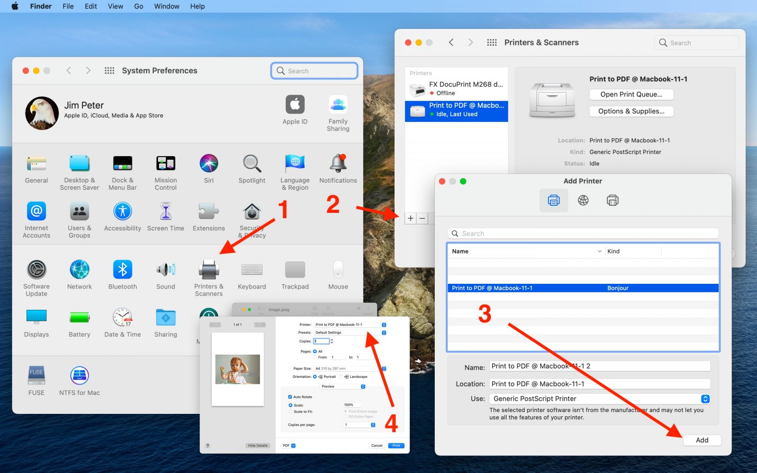Select Portrait orientation

[315, 377]
